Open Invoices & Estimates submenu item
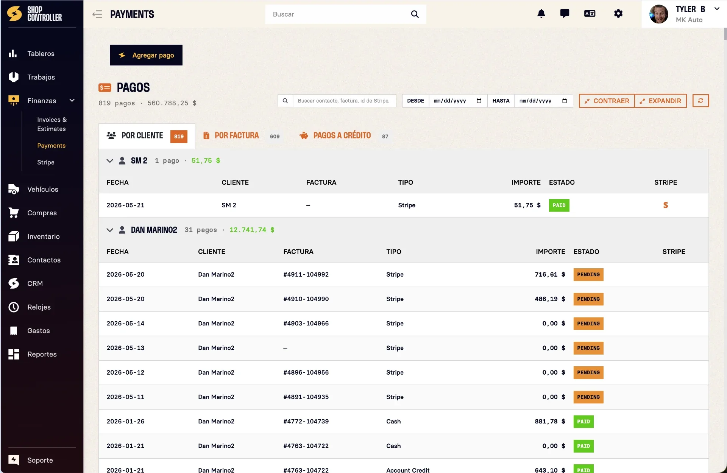 pos(51,124)
